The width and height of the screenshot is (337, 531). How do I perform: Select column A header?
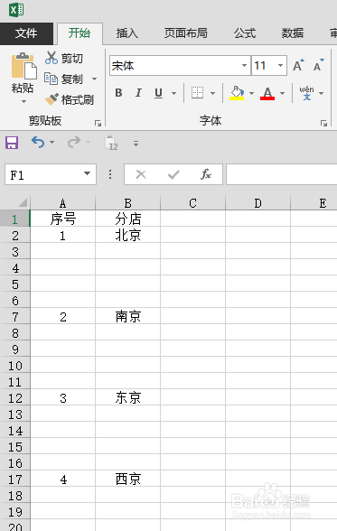[x=62, y=203]
